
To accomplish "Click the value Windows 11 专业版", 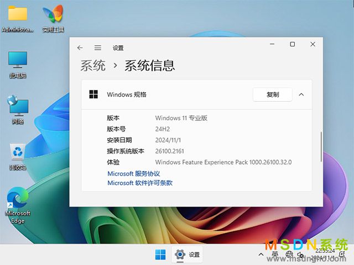I will [181, 118].
